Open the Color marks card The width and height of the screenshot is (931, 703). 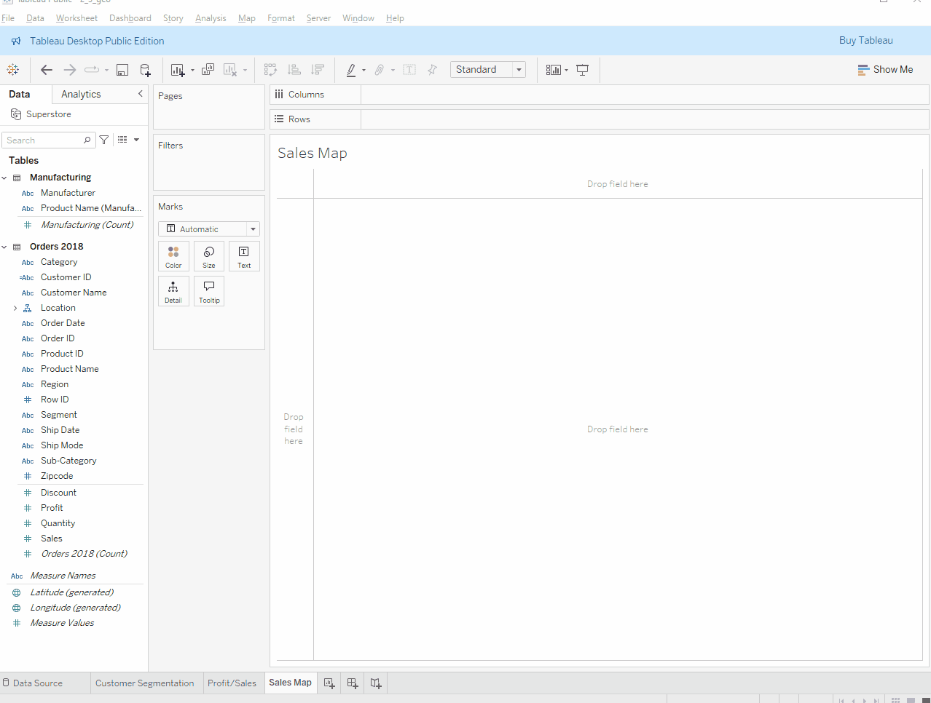click(173, 256)
